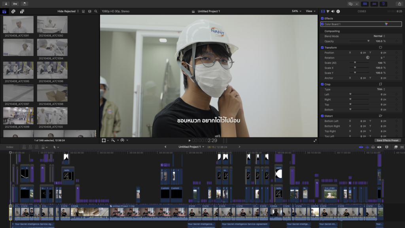The height and width of the screenshot is (228, 405).
Task: Toggle timeline snapping icon
Action: 379,147
